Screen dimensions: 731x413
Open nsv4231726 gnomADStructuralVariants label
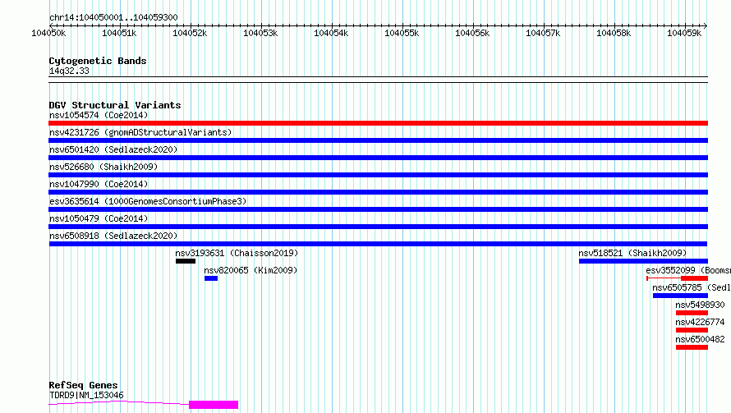(x=140, y=132)
